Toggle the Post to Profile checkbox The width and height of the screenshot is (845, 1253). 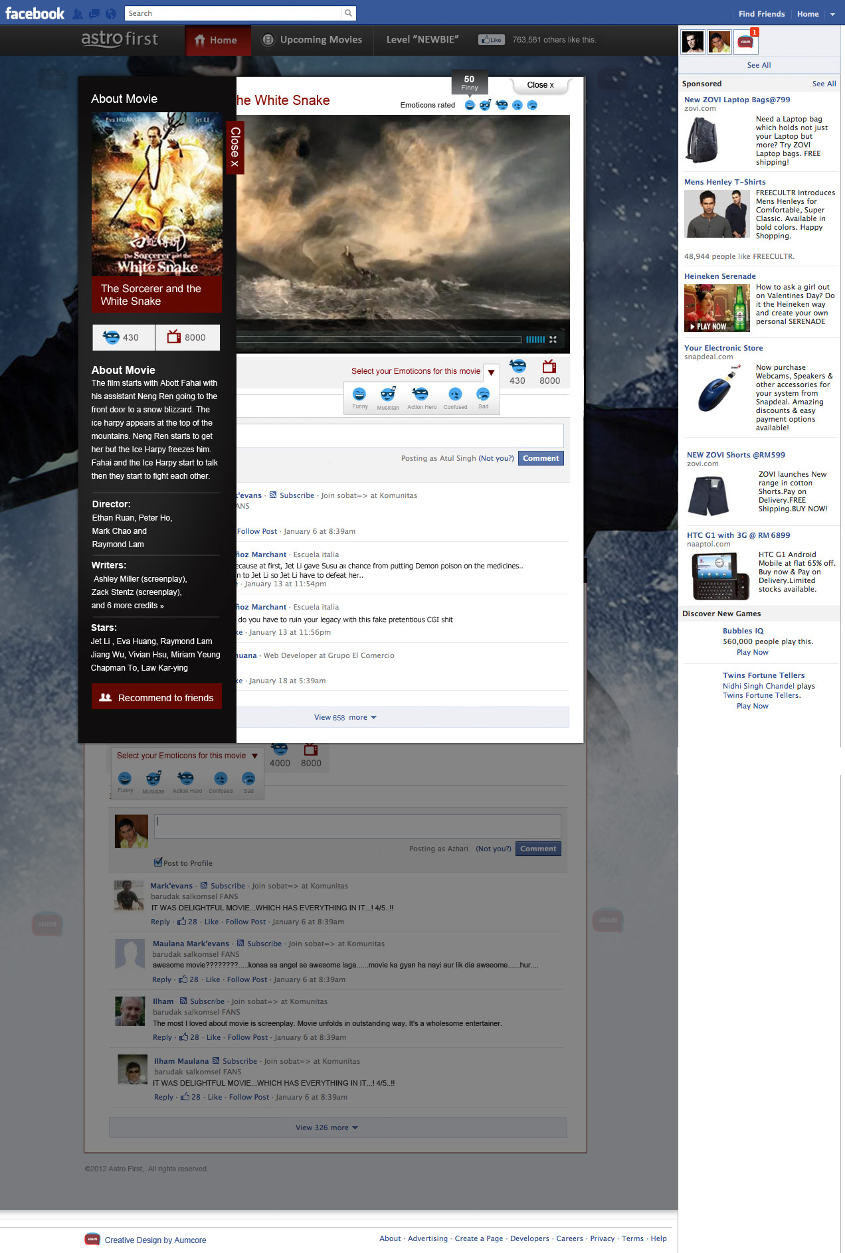tap(158, 863)
